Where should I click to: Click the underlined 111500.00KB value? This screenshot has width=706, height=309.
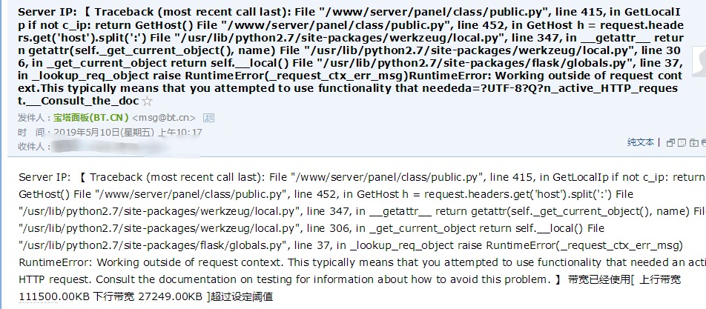54,297
